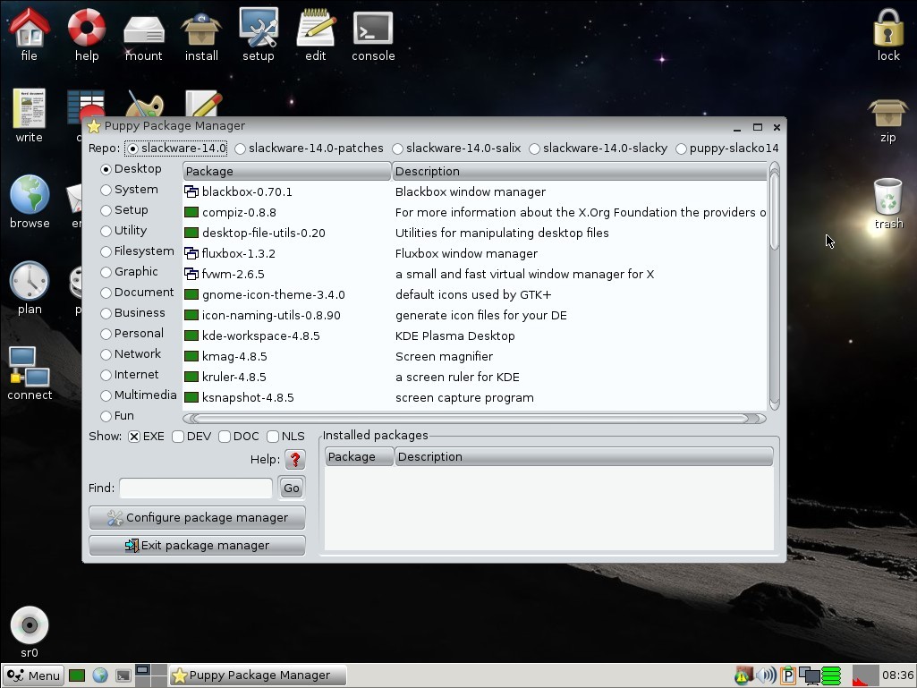Click the warning shield tray icon
The height and width of the screenshot is (688, 917).
pyautogui.click(x=743, y=675)
